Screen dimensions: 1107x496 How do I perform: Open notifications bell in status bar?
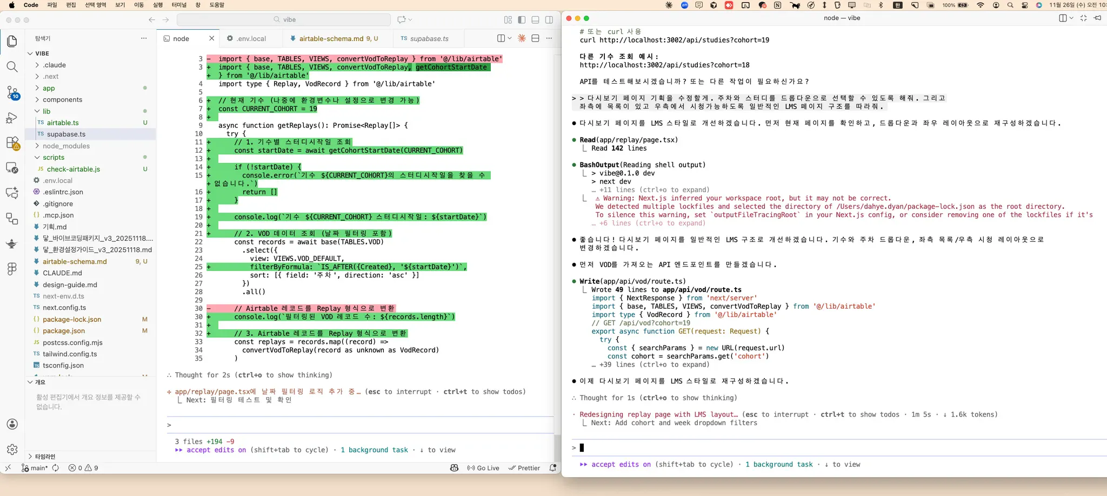(552, 468)
